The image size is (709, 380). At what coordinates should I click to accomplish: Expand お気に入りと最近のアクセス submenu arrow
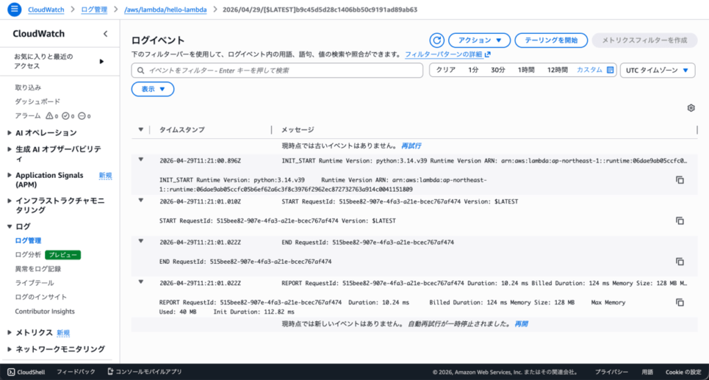pos(101,62)
